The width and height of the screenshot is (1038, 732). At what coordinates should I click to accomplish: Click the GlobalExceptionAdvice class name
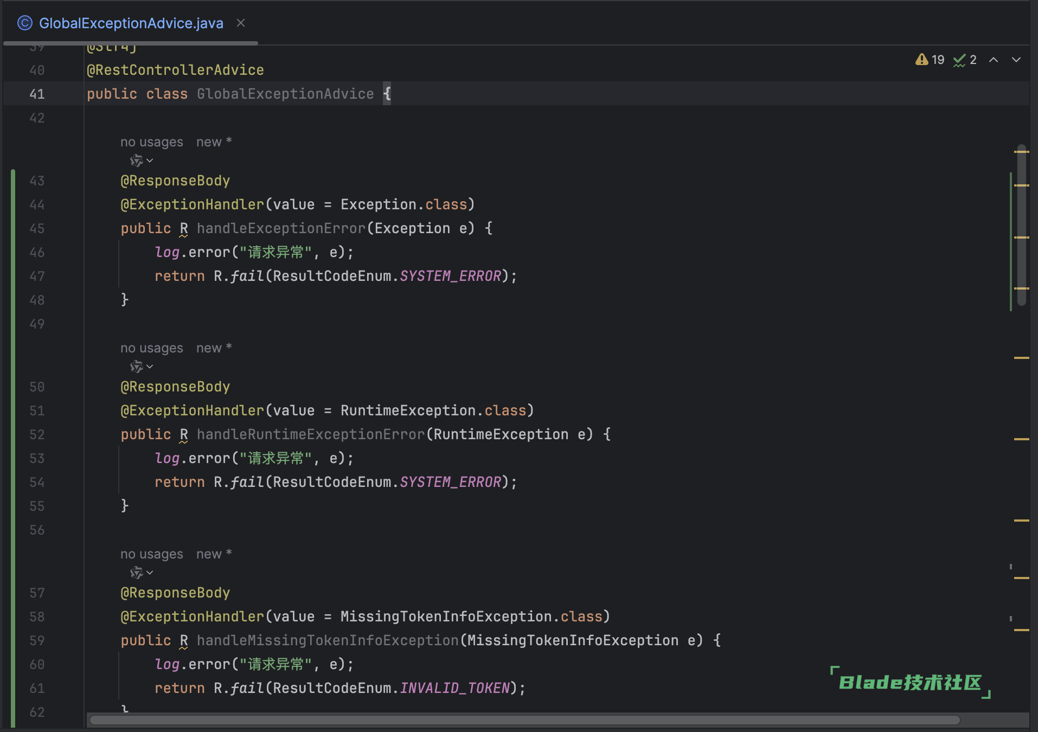pyautogui.click(x=285, y=94)
